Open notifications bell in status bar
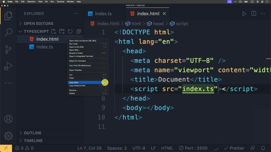 point(263,148)
